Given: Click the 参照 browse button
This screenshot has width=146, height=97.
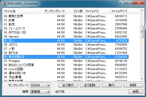Looking at the screenshot, I should tap(136, 92).
